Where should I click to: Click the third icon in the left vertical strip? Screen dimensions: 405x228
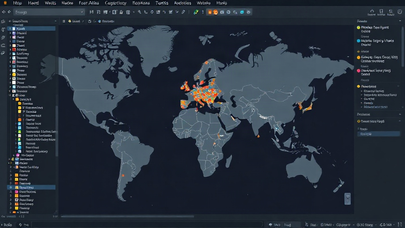pyautogui.click(x=3, y=38)
